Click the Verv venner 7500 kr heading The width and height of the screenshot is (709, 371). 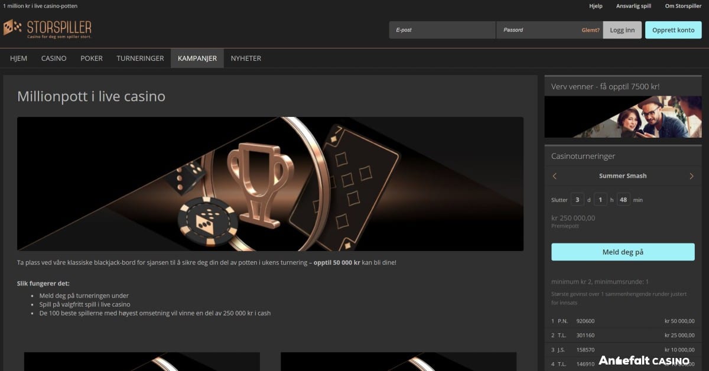pyautogui.click(x=605, y=87)
